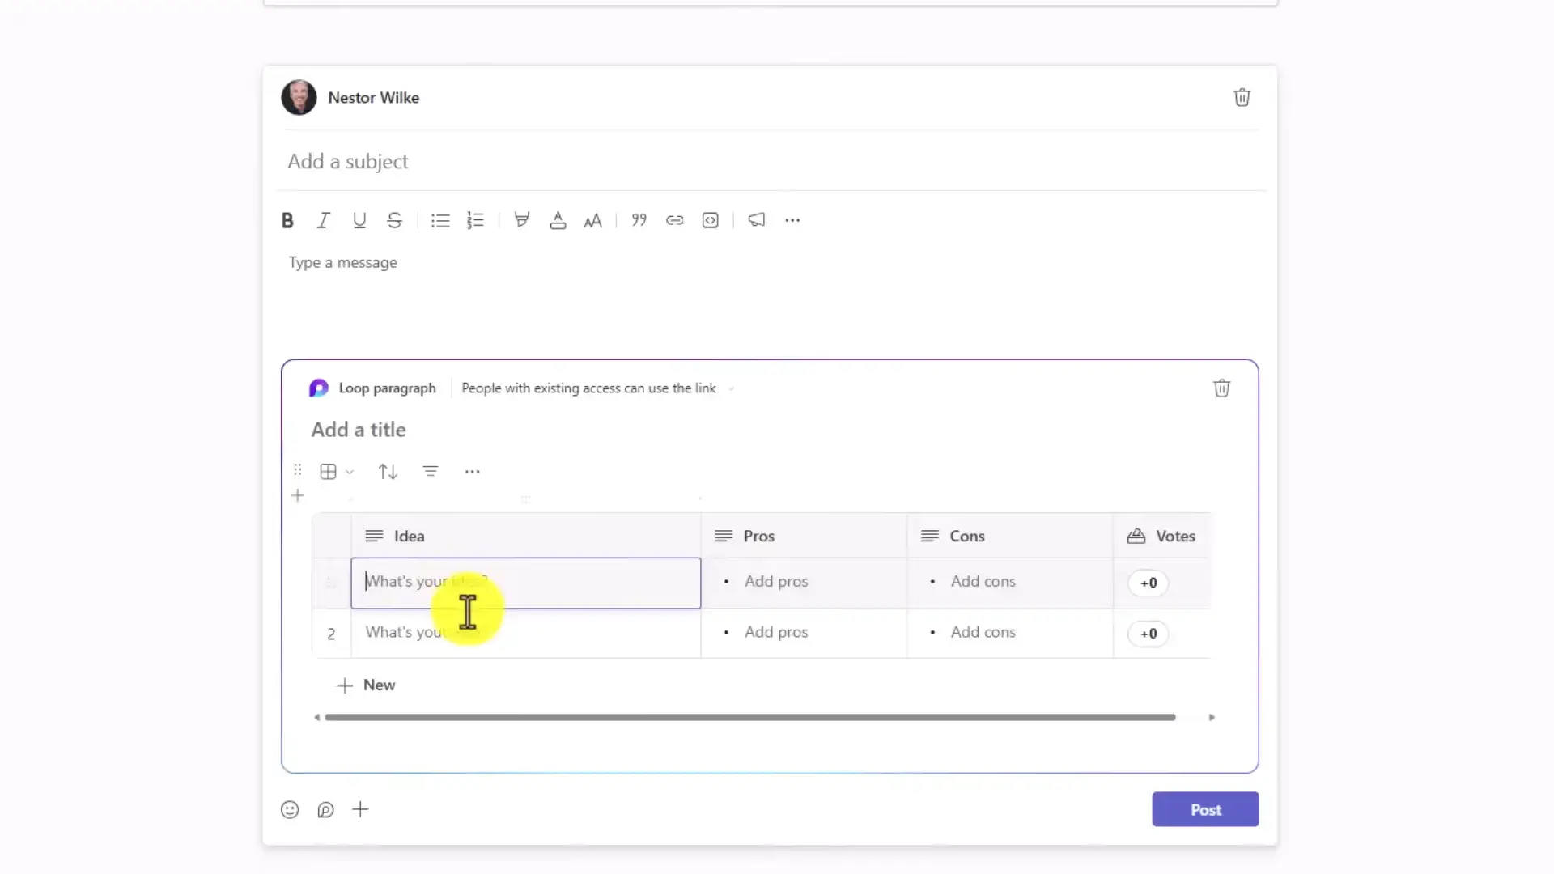Click the Loop paragraph label
1554x874 pixels.
(x=387, y=388)
